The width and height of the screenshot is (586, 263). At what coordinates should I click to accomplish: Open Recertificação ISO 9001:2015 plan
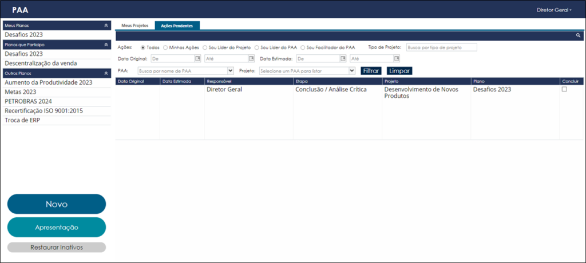57,111
